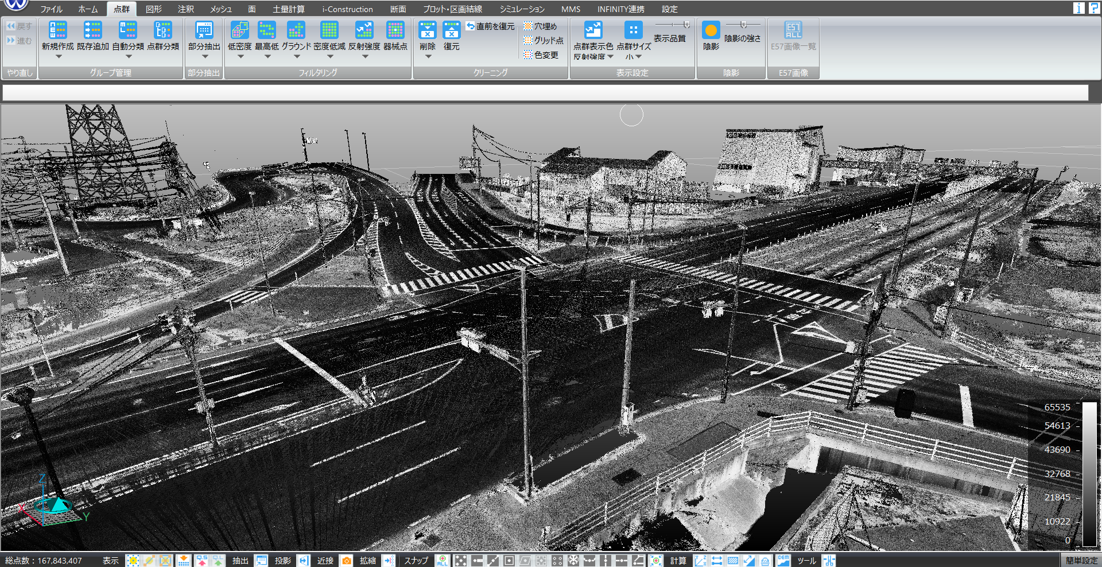The width and height of the screenshot is (1102, 567).
Task: Switch to the メッシュ ribbon tab
Action: point(220,9)
